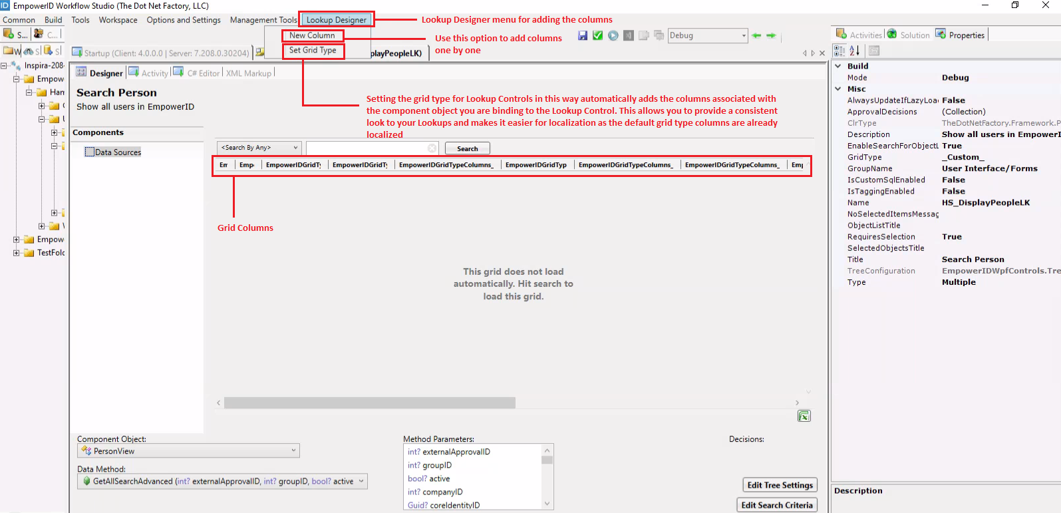Image resolution: width=1061 pixels, height=513 pixels.
Task: Open the Lookup Designer menu
Action: coord(337,20)
